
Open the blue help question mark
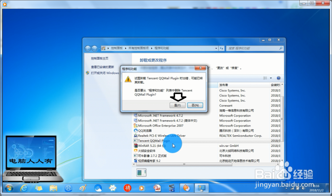point(279,78)
